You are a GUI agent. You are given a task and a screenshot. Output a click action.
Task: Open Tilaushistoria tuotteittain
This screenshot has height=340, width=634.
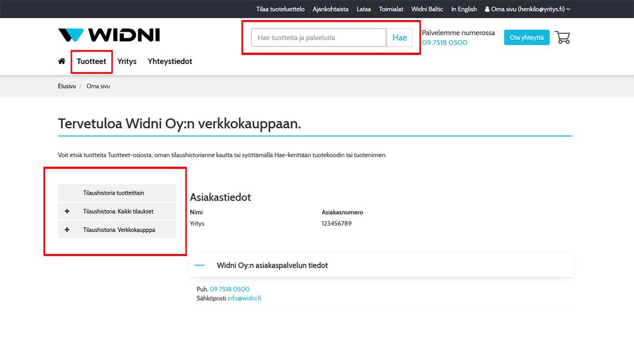click(113, 193)
